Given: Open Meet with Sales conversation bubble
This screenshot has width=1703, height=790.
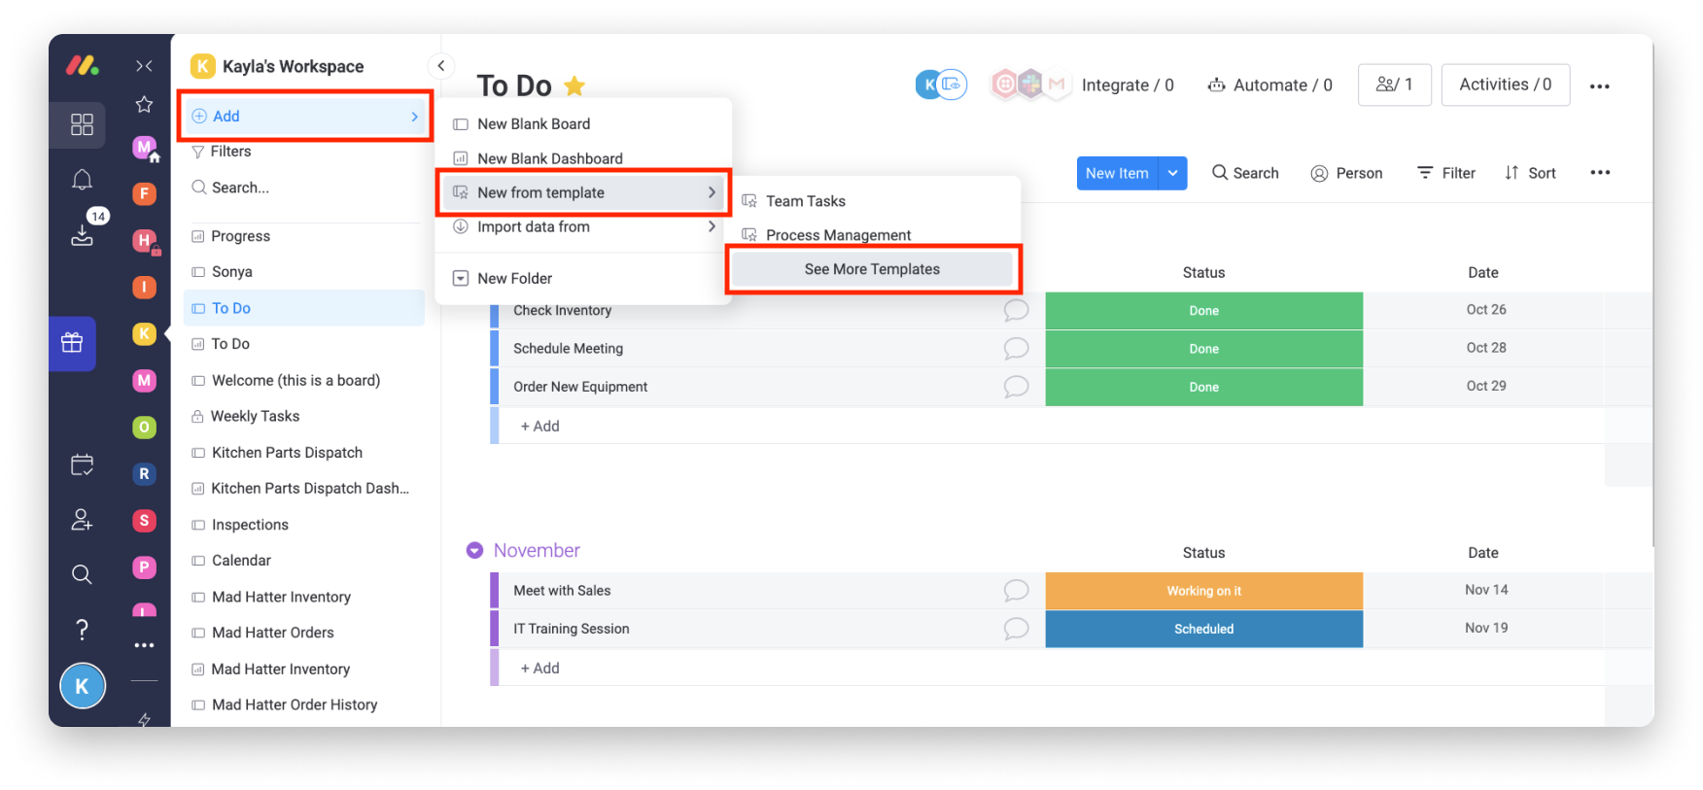Looking at the screenshot, I should pyautogui.click(x=1016, y=590).
